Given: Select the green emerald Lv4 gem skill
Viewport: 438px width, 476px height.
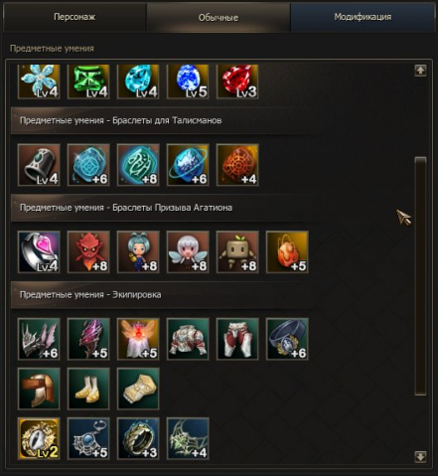Looking at the screenshot, I should pos(88,81).
